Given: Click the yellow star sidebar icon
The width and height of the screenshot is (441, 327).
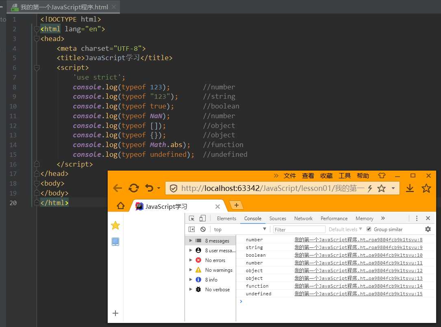Looking at the screenshot, I should tap(115, 225).
